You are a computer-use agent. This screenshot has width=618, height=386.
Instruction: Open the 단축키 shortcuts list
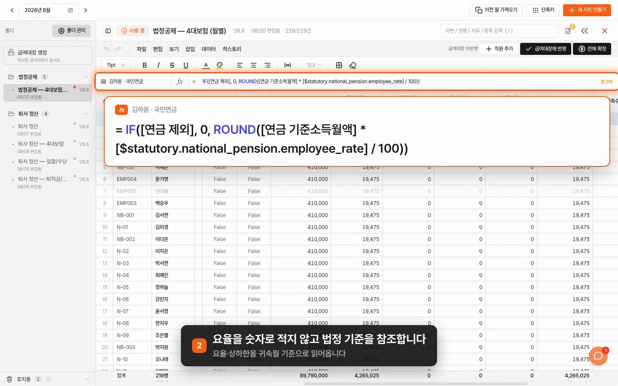(543, 10)
